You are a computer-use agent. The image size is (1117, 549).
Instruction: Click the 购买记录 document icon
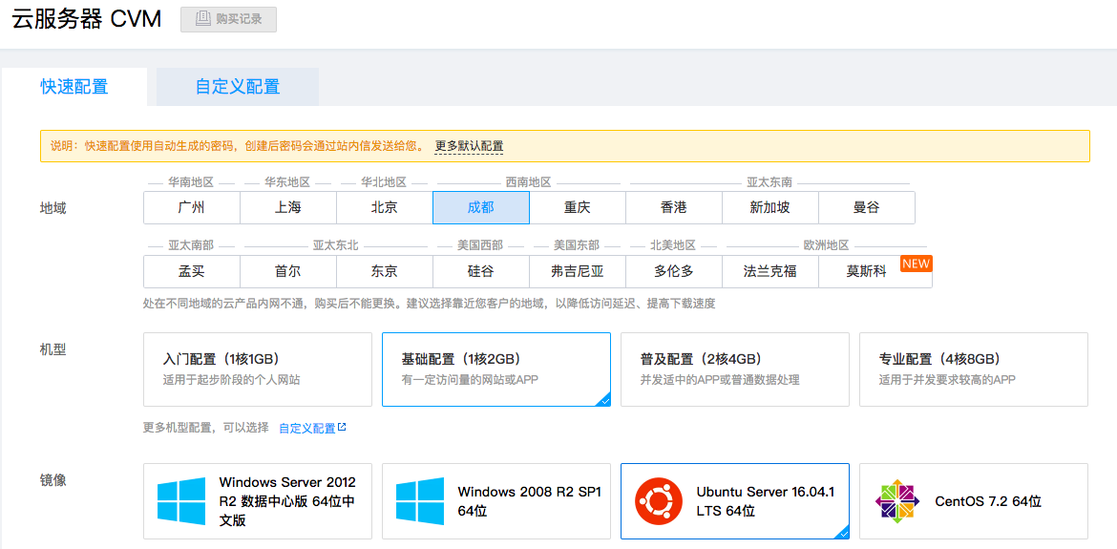203,19
